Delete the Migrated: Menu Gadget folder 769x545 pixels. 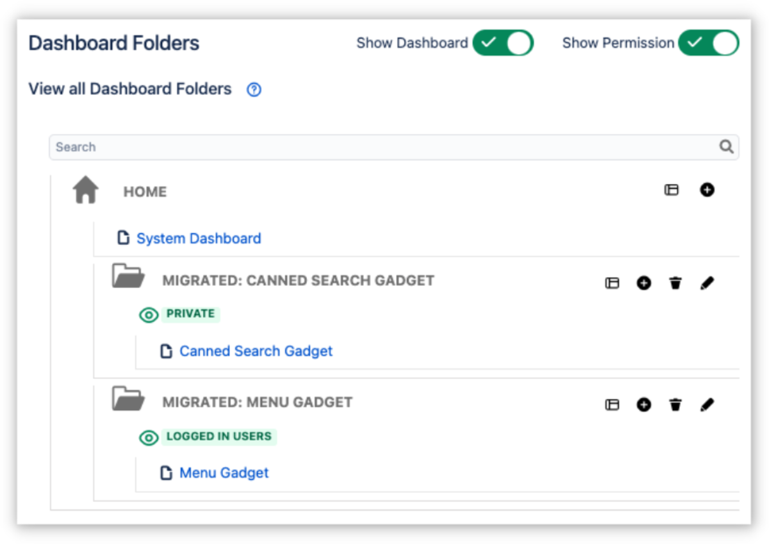[675, 405]
